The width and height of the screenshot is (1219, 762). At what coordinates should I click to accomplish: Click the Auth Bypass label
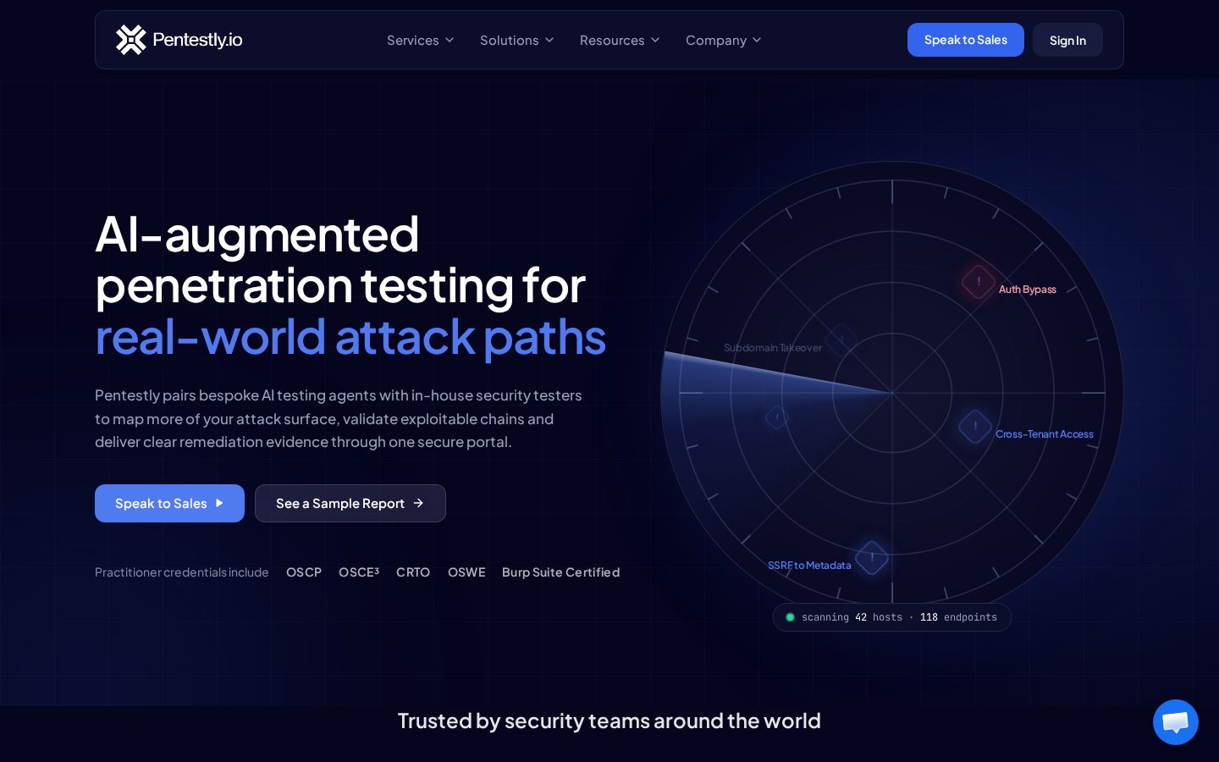pyautogui.click(x=1028, y=290)
